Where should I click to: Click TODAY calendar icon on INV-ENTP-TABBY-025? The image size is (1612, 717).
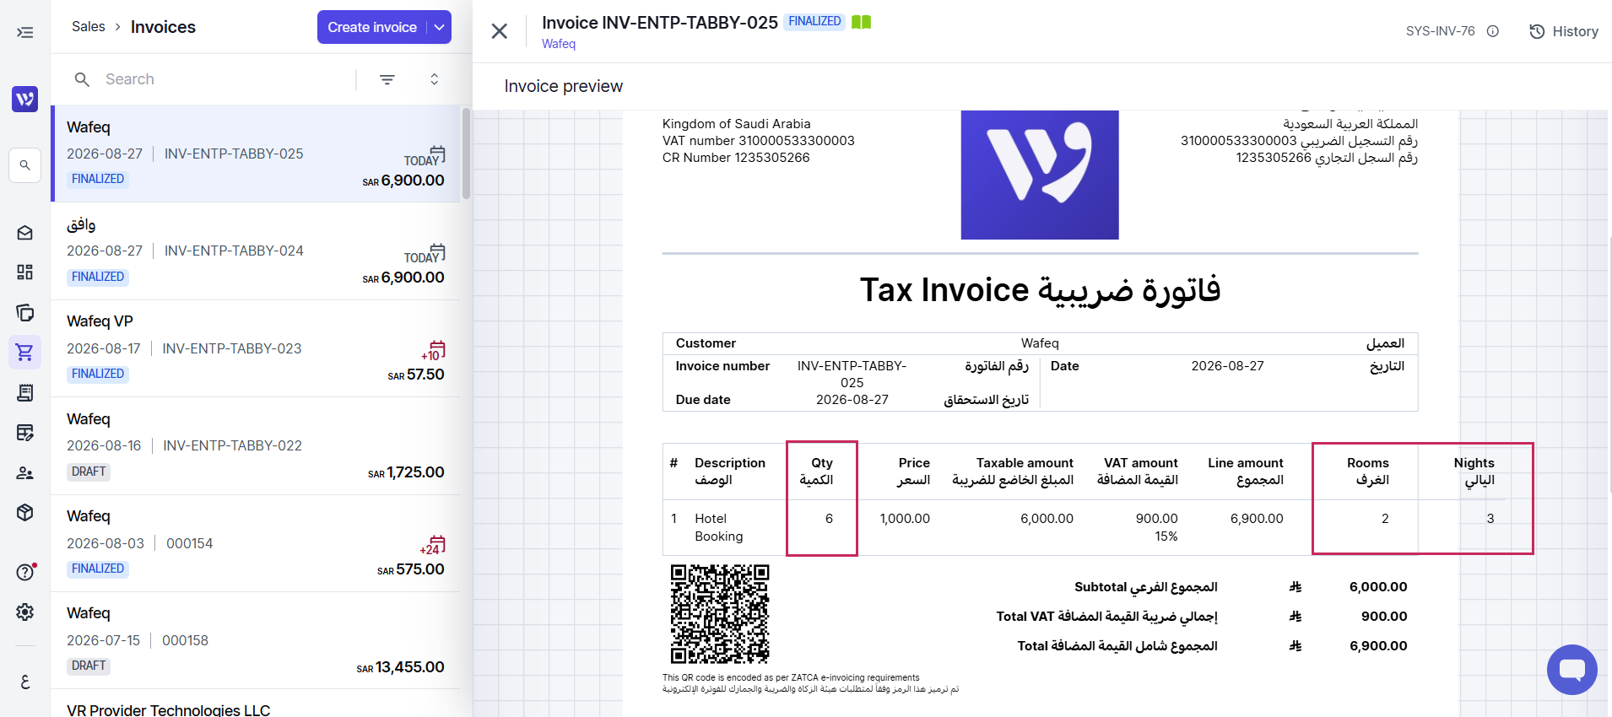click(425, 157)
